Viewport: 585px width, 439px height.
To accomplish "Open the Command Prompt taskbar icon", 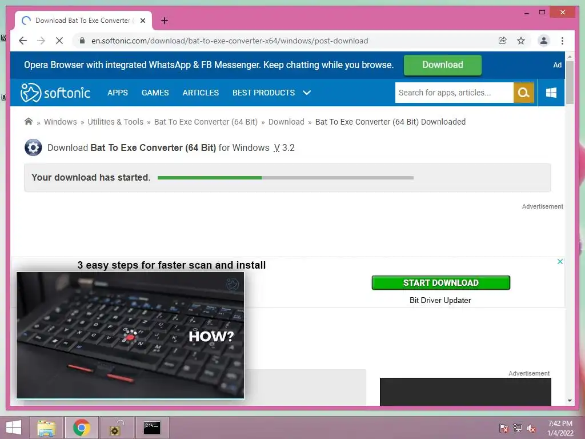I will (152, 428).
